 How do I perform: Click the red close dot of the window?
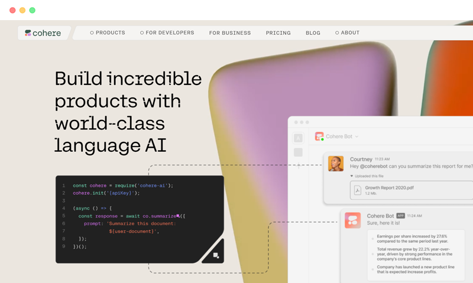coord(12,10)
